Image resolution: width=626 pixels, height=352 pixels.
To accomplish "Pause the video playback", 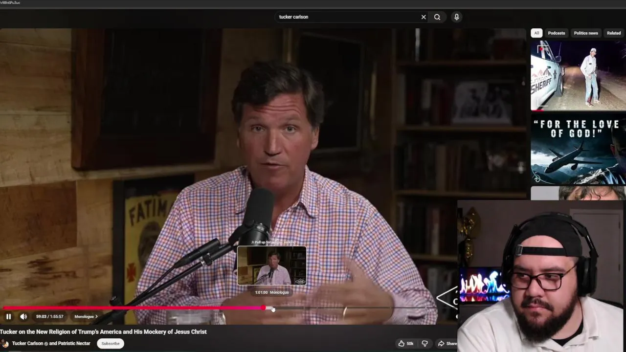I will (8, 316).
